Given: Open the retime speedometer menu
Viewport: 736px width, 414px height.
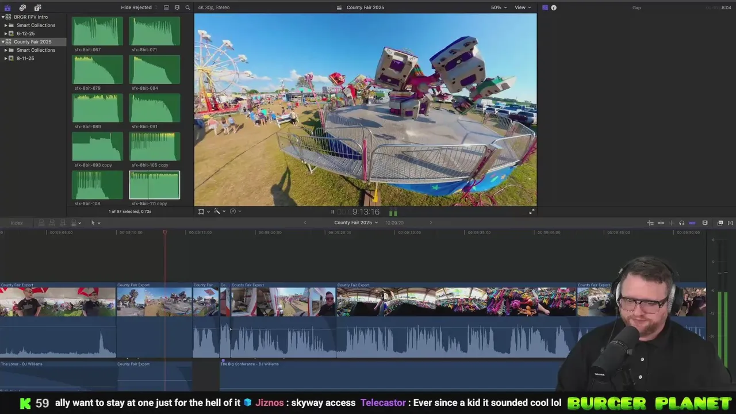Looking at the screenshot, I should coord(233,212).
